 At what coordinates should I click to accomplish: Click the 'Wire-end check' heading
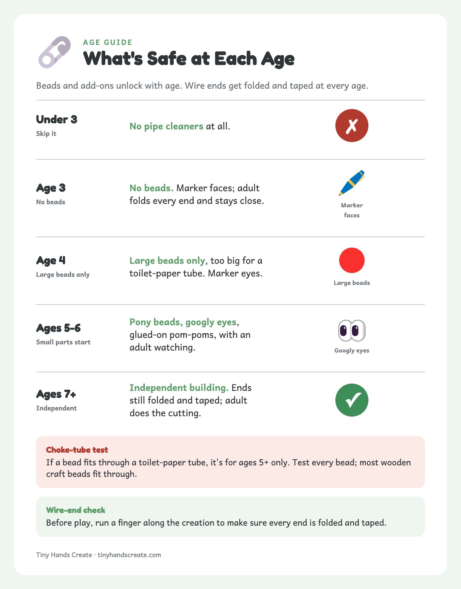click(x=76, y=510)
